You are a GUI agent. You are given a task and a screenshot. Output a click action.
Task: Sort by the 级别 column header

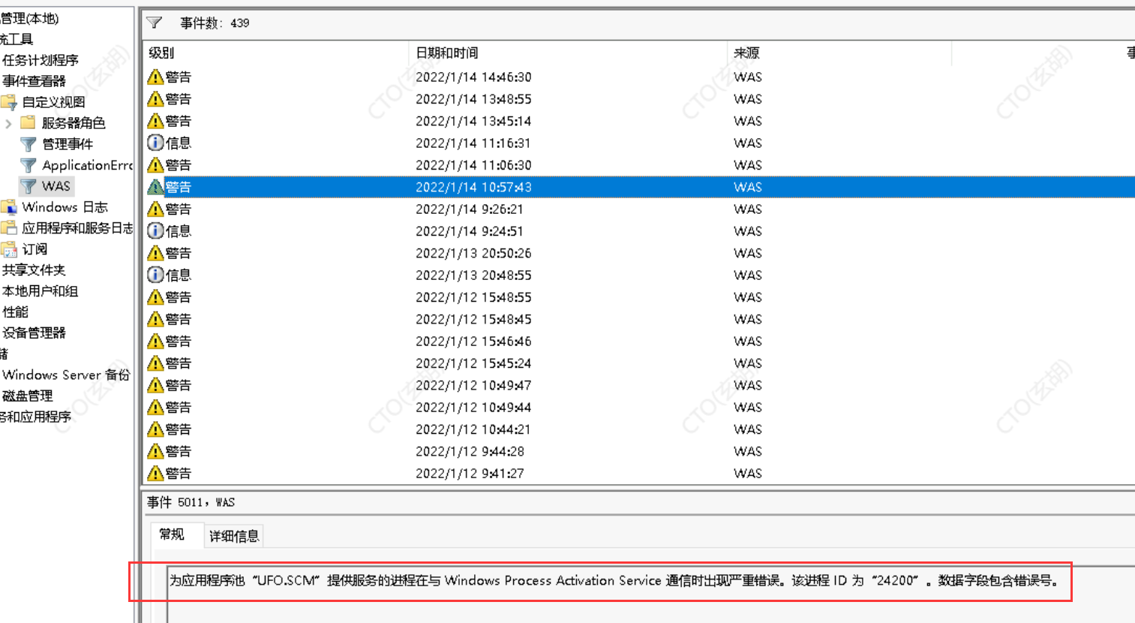coord(161,53)
